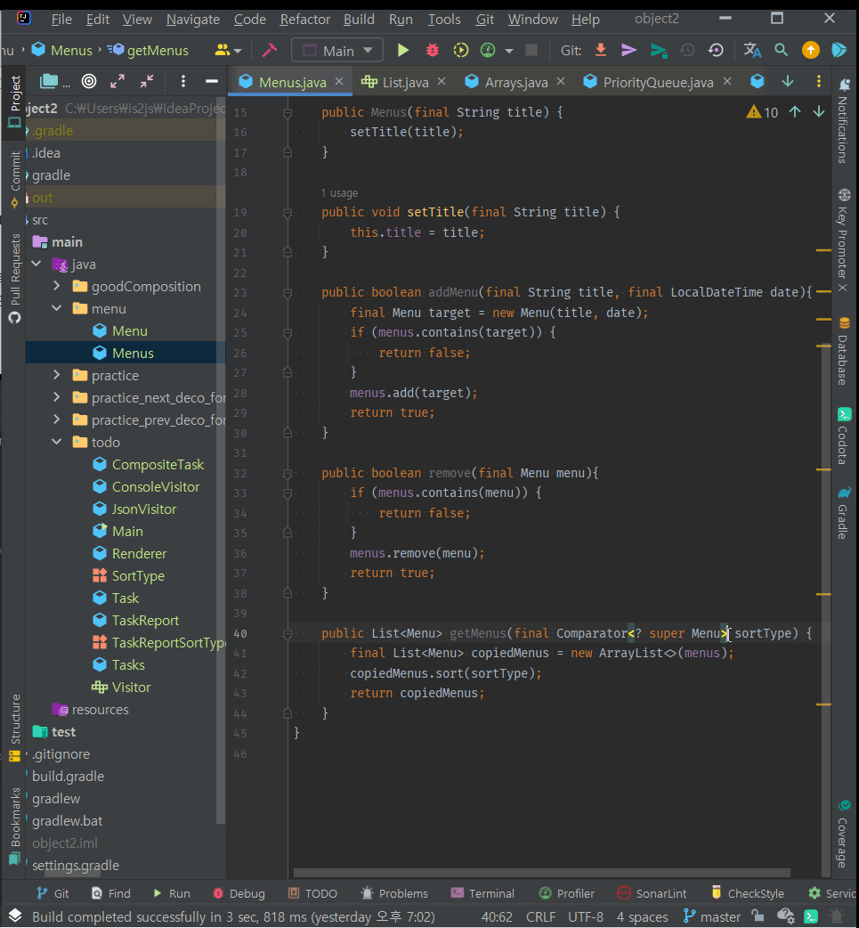Toggle the Pull Requests tool window
This screenshot has height=928, width=859.
(x=15, y=278)
